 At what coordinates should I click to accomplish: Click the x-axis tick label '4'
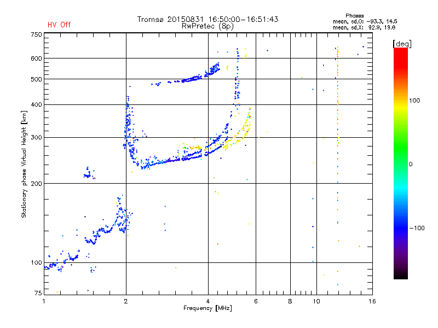(x=208, y=301)
